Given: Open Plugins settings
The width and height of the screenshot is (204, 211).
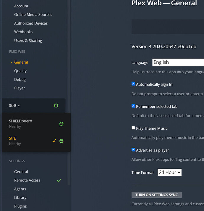Looking at the screenshot, I should click(x=20, y=206).
